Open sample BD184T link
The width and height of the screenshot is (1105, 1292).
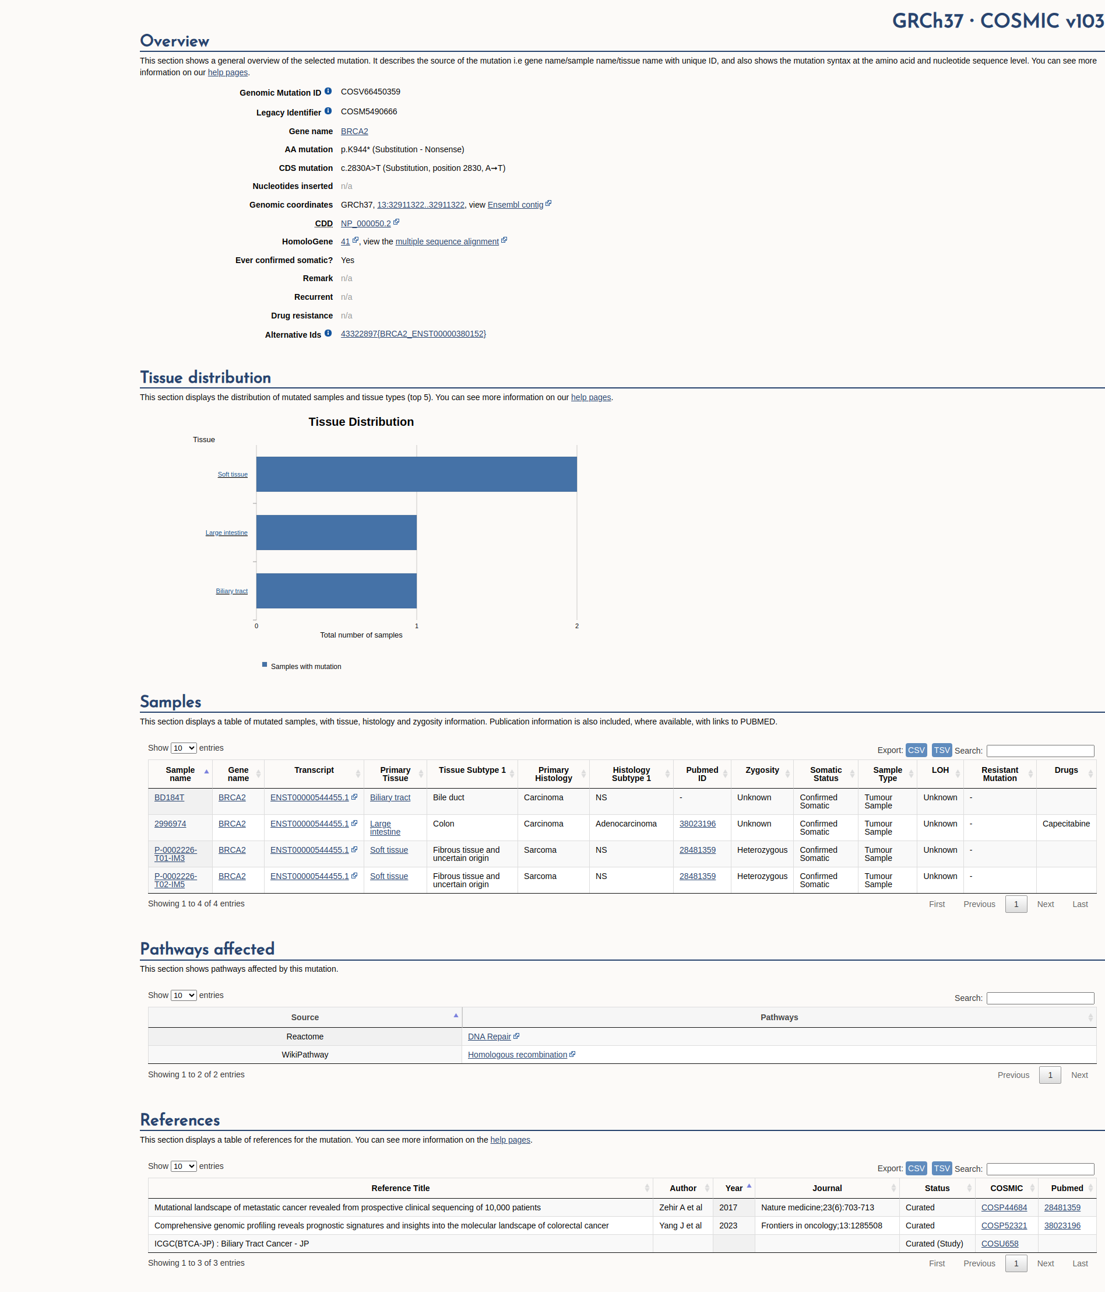169,797
